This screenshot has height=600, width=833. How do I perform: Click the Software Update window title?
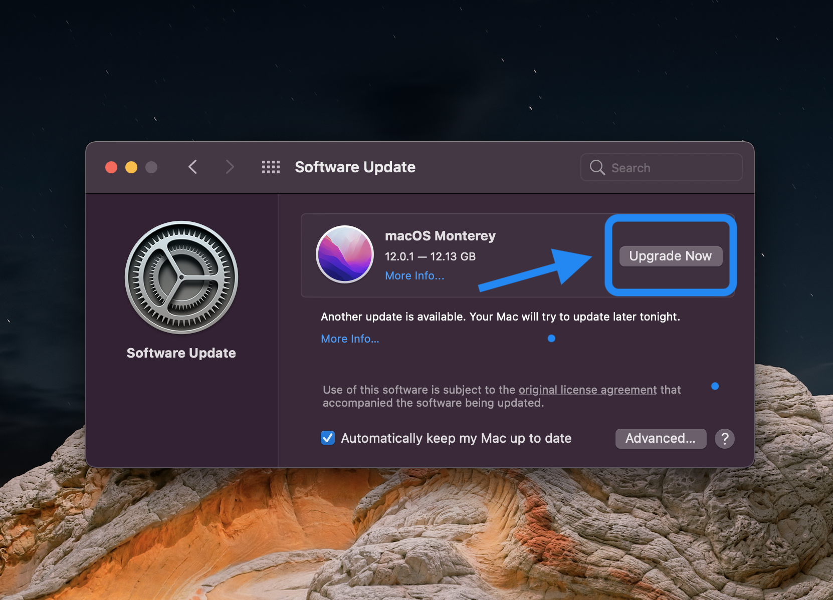(x=355, y=167)
